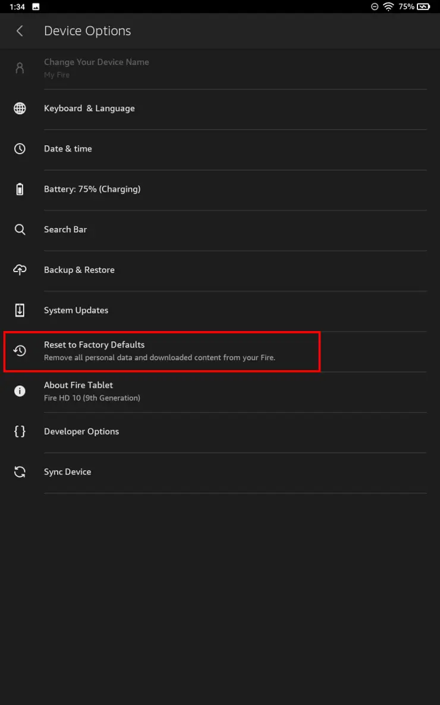Click the Developer Options braces icon
The image size is (440, 705).
[20, 431]
